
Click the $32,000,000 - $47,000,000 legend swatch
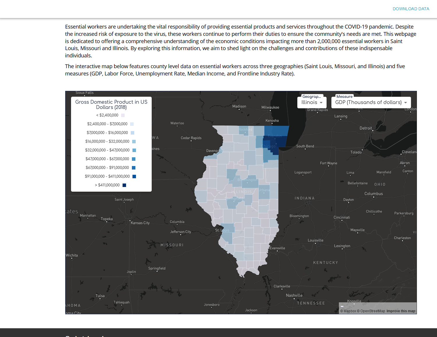[134, 150]
